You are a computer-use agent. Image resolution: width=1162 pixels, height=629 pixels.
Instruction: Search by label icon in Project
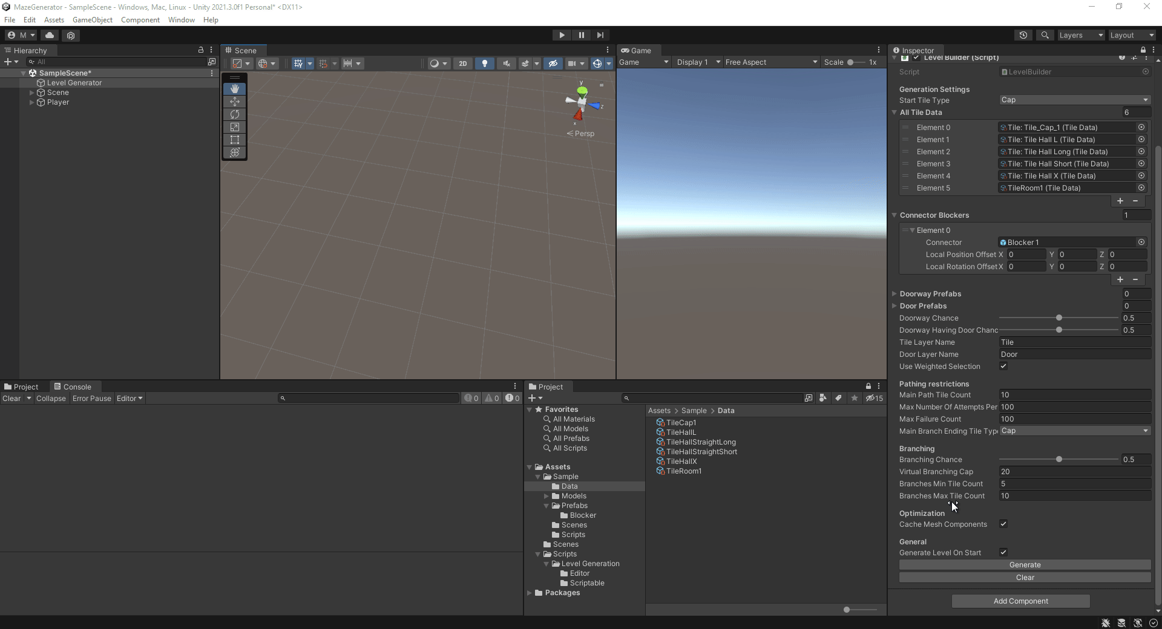(839, 398)
